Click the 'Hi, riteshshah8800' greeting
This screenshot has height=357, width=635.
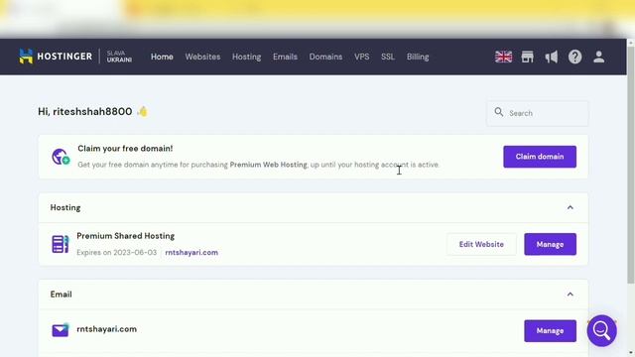[85, 111]
